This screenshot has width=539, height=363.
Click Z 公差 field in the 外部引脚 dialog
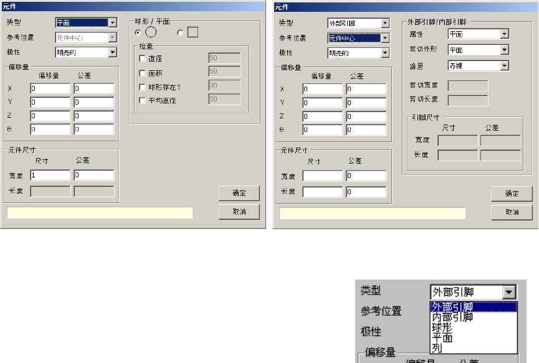pyautogui.click(x=366, y=116)
